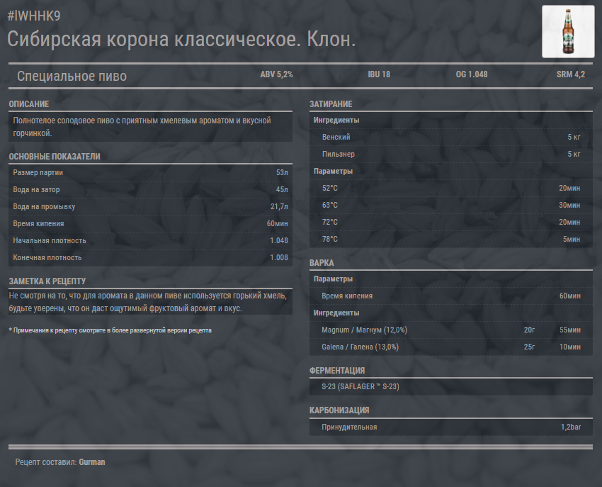The image size is (602, 487).
Task: Click 'Ингредиенты' under Варка
Action: [336, 313]
